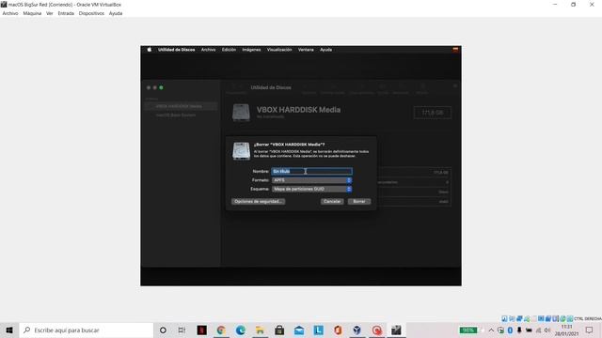This screenshot has width=602, height=338.
Task: Open macOS Imágenes menu
Action: 251,50
